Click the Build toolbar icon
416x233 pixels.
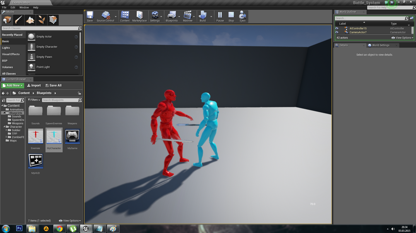point(203,16)
